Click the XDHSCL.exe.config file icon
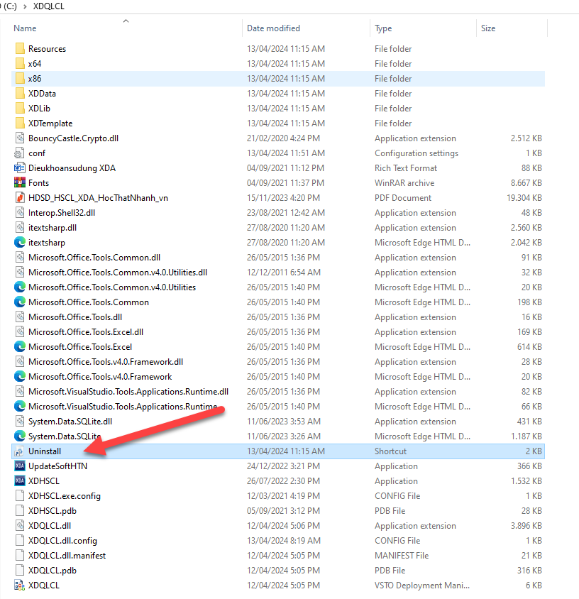Screen dimensions: 579x599 pyautogui.click(x=20, y=496)
